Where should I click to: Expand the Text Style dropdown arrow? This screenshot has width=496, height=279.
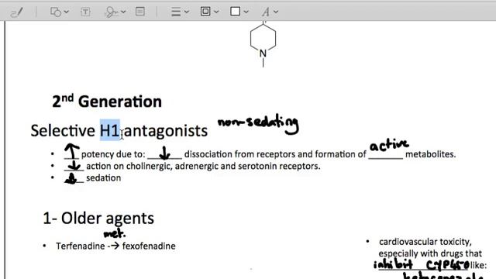(276, 12)
